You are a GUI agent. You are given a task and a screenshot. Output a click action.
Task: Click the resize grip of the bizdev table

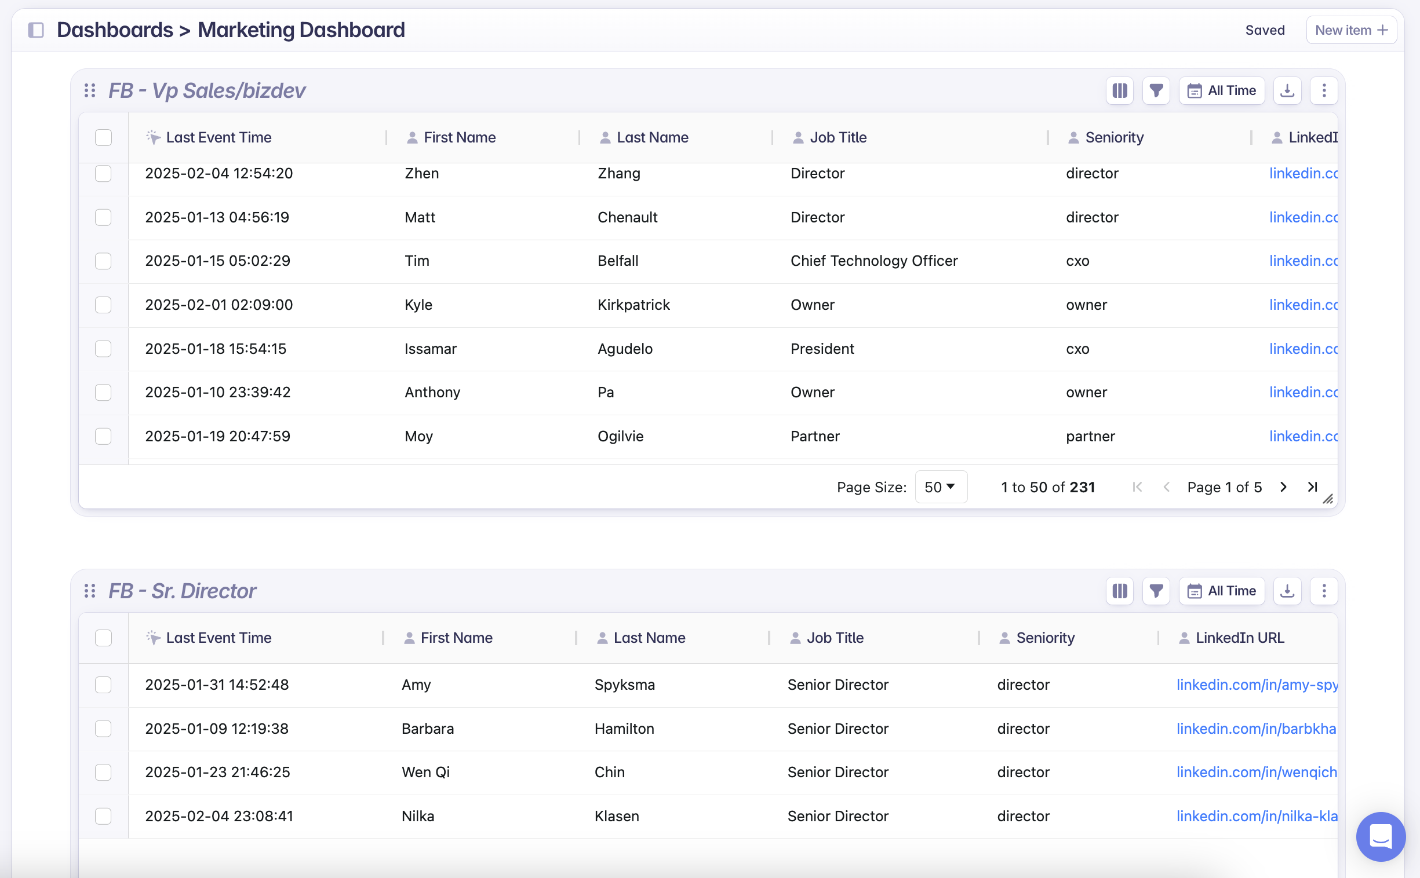coord(1328,499)
